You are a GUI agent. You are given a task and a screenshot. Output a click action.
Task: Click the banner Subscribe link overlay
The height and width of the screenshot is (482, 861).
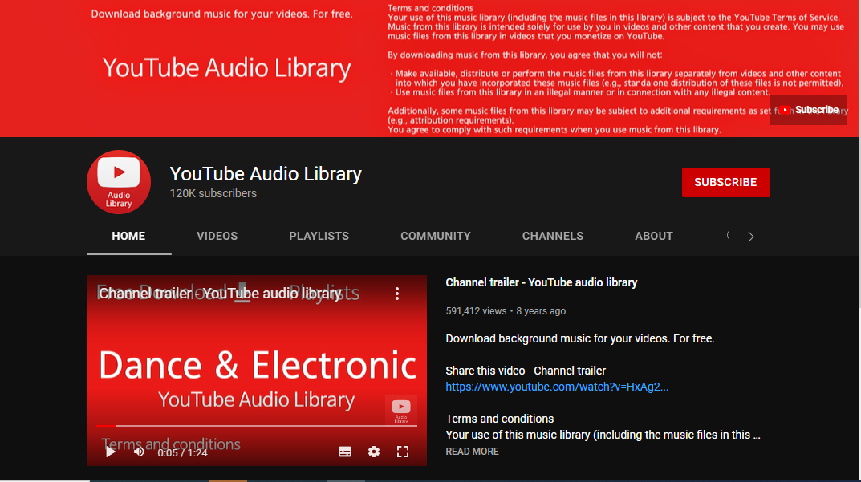(x=808, y=110)
